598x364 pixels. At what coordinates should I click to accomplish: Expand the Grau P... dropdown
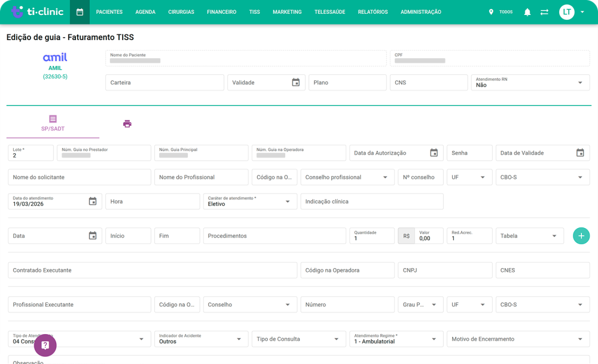click(x=420, y=304)
